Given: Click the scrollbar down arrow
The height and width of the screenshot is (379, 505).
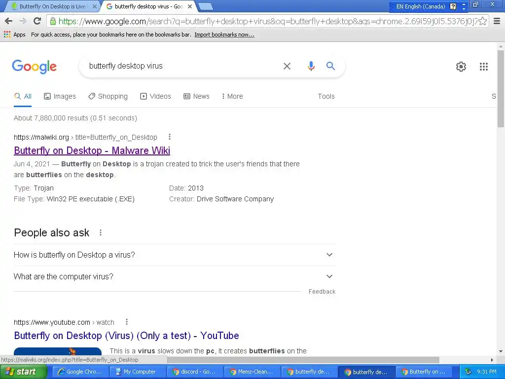Looking at the screenshot, I should (501, 351).
